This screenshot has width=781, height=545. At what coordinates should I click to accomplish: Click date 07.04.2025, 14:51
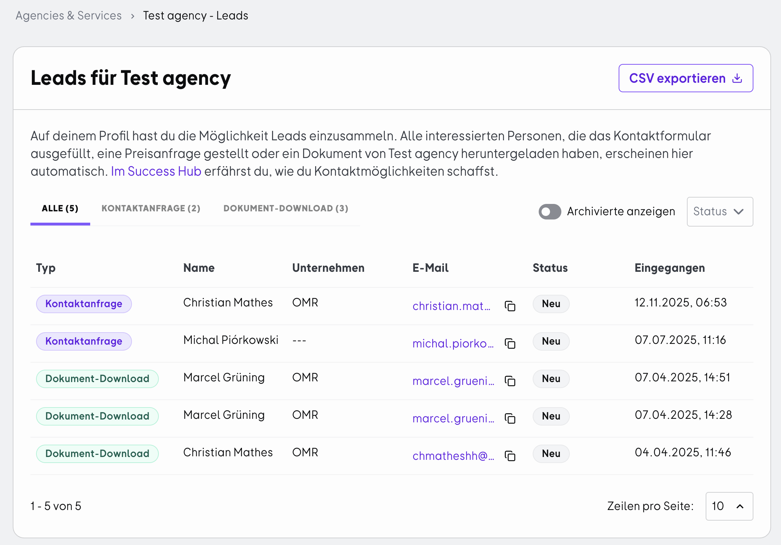[x=683, y=377]
